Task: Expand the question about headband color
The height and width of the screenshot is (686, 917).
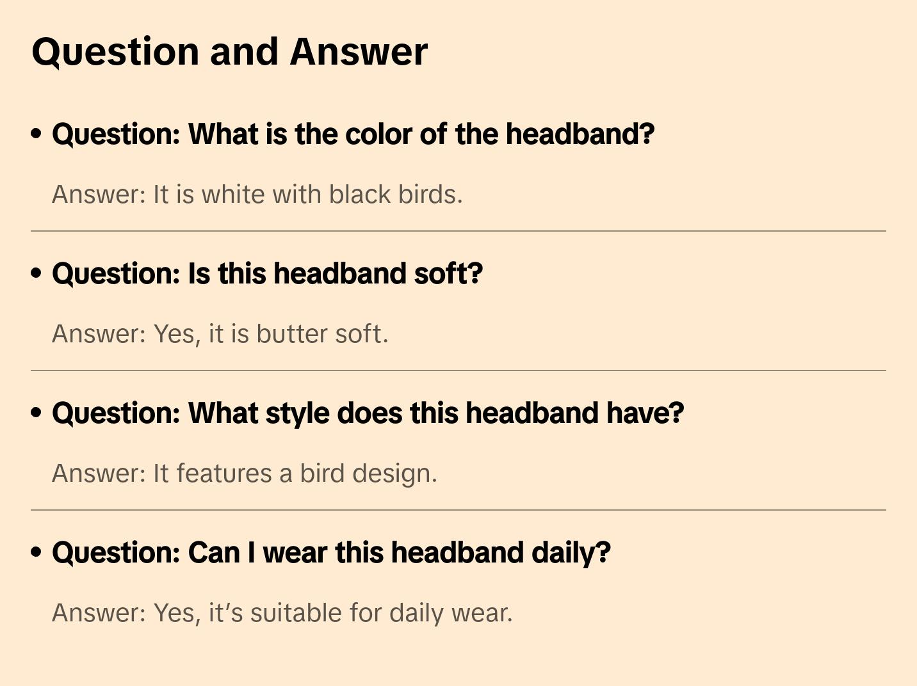Action: tap(353, 134)
